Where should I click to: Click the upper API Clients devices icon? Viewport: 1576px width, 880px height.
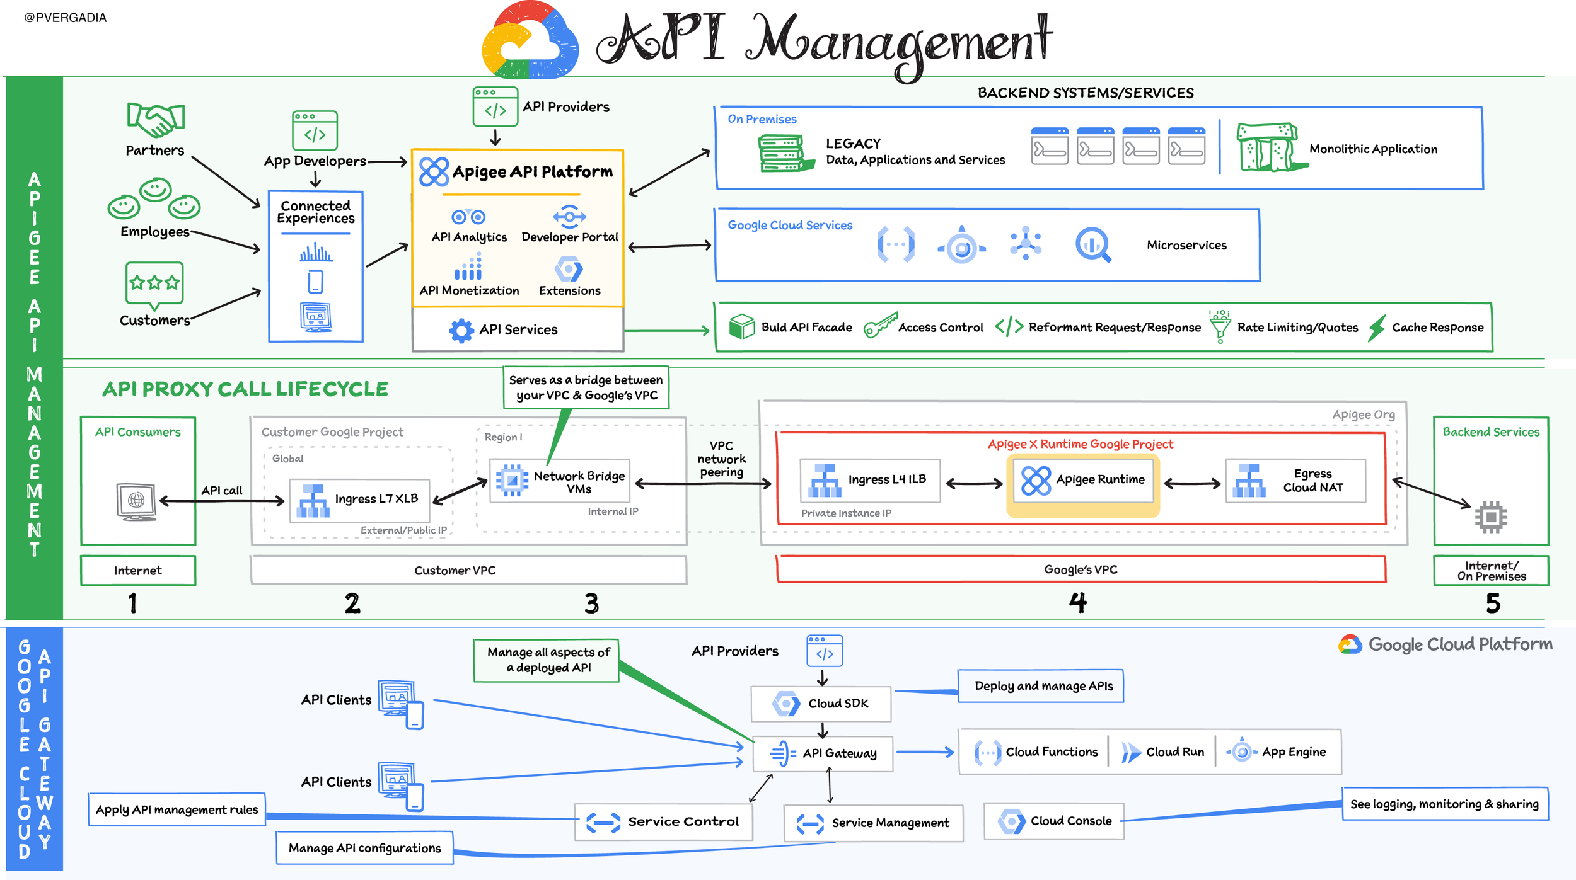click(401, 705)
